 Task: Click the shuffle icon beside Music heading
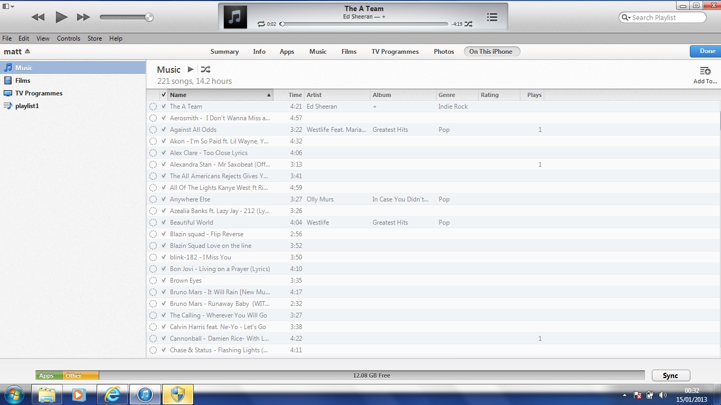(206, 70)
